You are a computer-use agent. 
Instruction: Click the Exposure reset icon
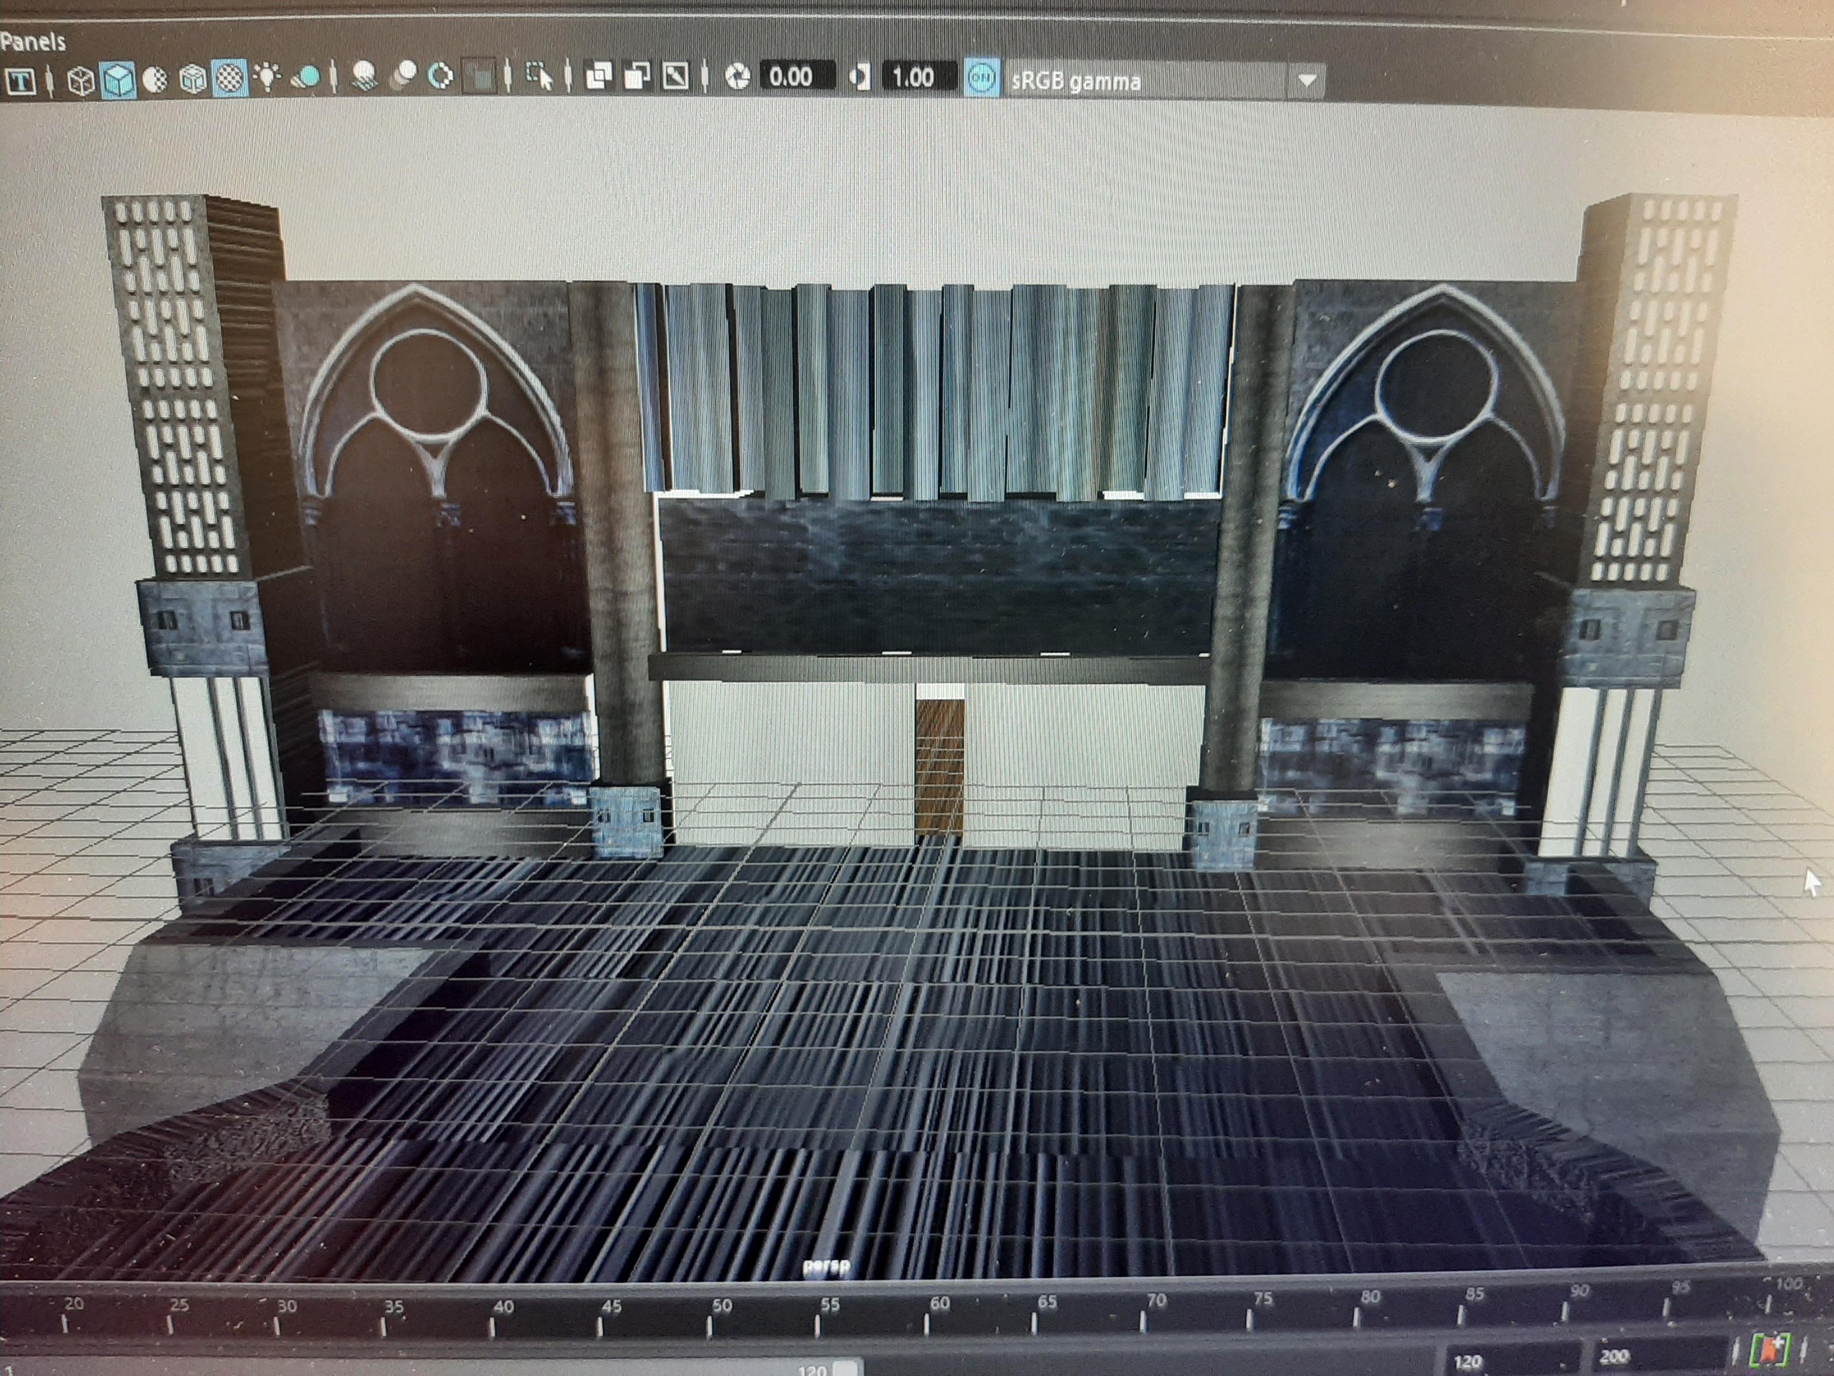click(737, 76)
